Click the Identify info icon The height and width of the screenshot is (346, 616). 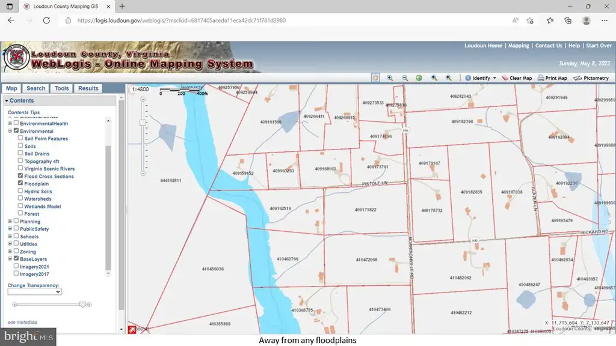point(468,78)
